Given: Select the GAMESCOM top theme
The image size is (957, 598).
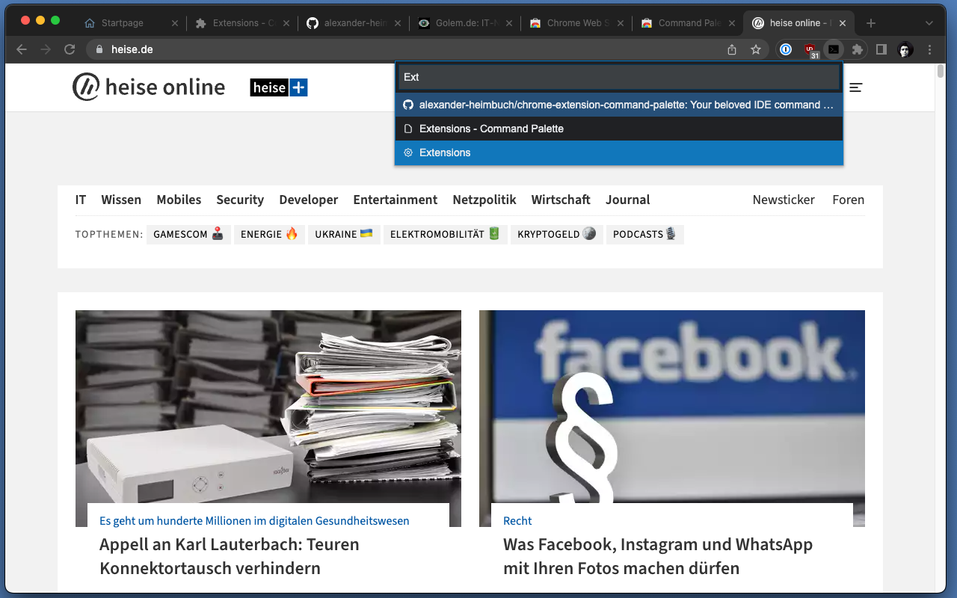Looking at the screenshot, I should click(x=188, y=234).
